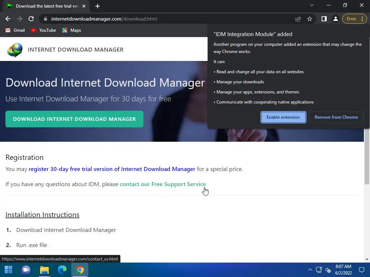Open the Gmail bookmark
This screenshot has height=277, width=370.
(15, 30)
